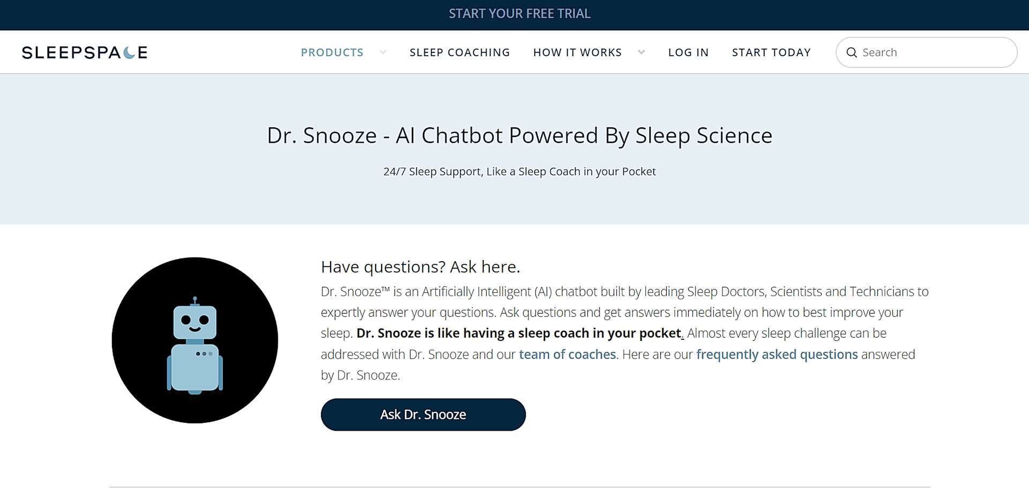This screenshot has height=496, width=1029.
Task: Expand the PRODUCTS dropdown chevron
Action: click(x=383, y=52)
